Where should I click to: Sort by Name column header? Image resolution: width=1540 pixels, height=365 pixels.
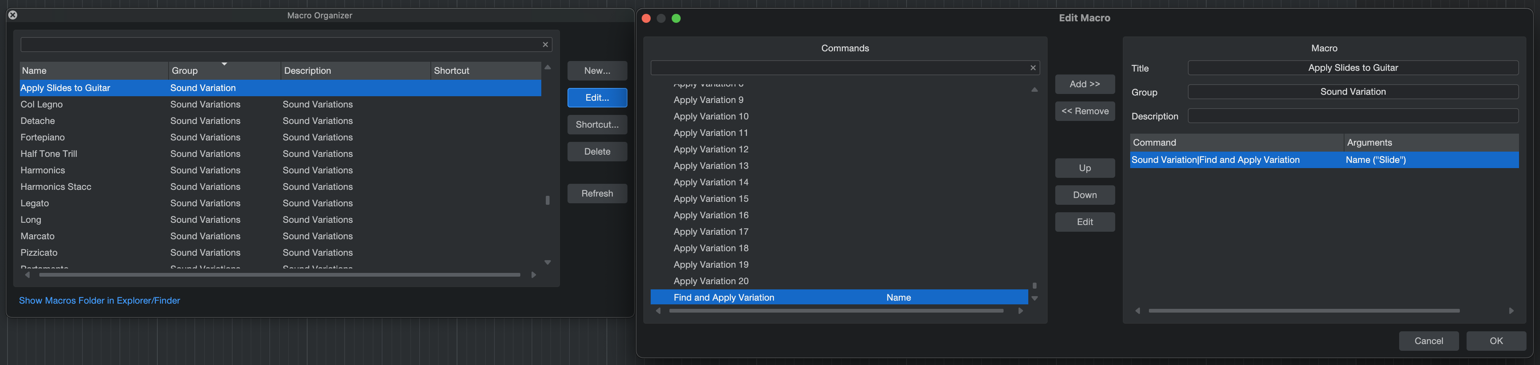coord(94,70)
